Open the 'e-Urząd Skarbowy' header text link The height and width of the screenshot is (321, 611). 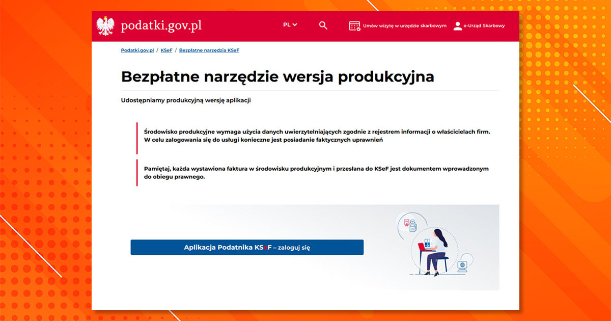484,26
